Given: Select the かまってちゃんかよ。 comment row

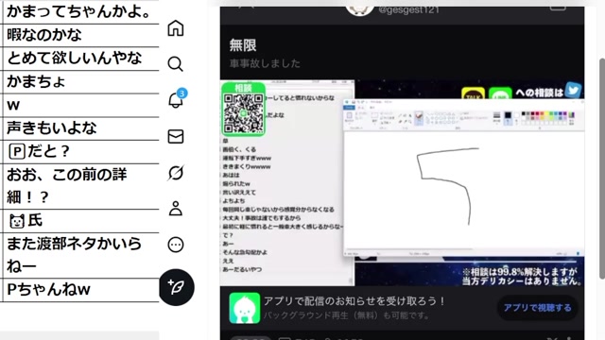Looking at the screenshot, I should click(x=79, y=12).
